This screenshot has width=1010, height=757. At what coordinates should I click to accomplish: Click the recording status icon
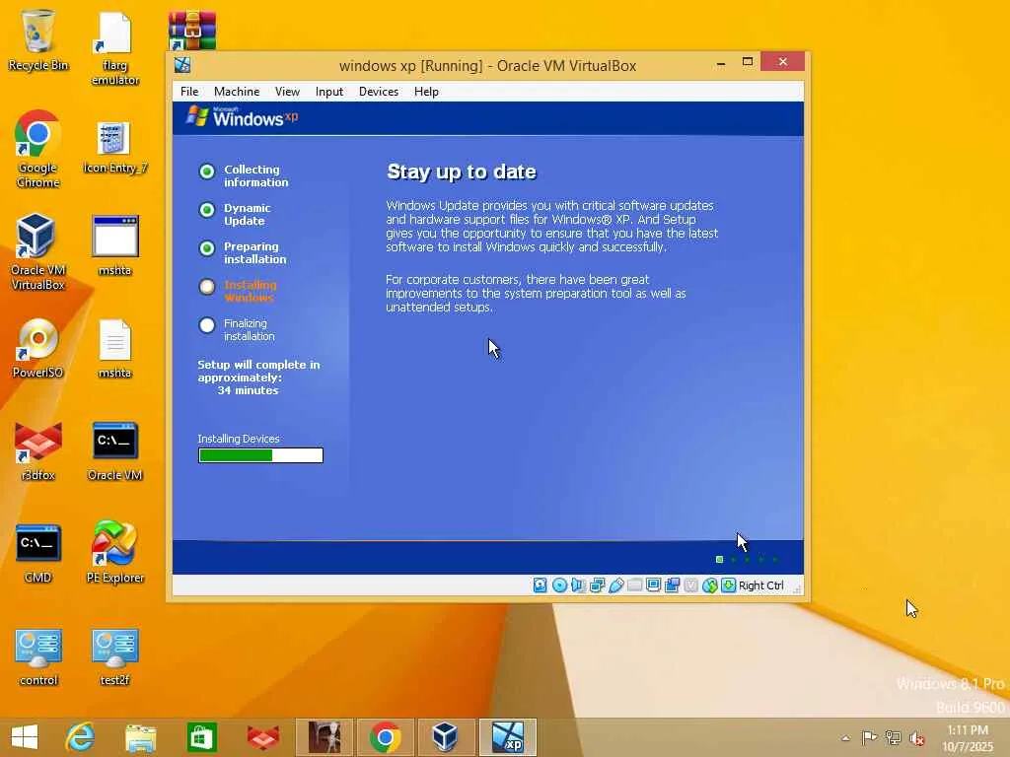point(672,585)
